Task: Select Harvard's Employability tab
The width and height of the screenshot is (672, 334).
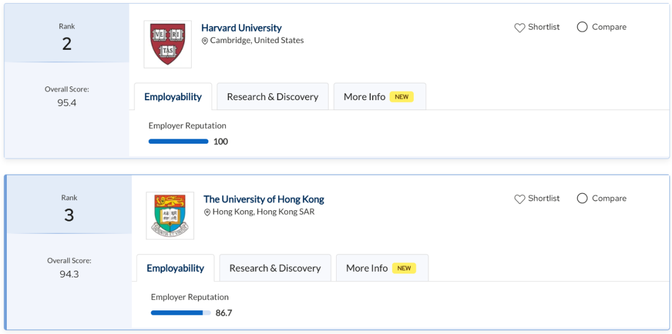Action: [x=173, y=97]
